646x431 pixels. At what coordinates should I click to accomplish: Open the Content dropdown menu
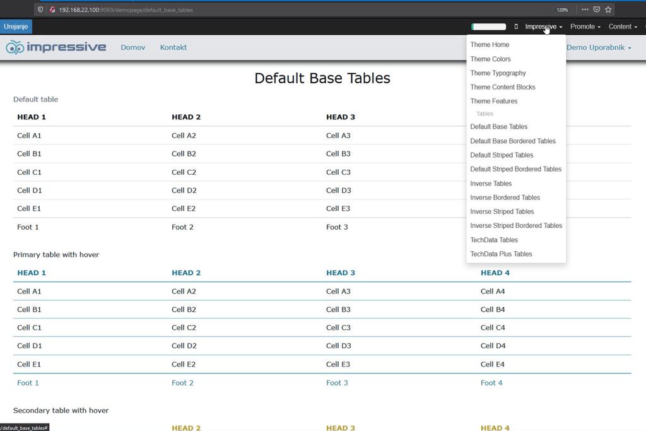(623, 27)
